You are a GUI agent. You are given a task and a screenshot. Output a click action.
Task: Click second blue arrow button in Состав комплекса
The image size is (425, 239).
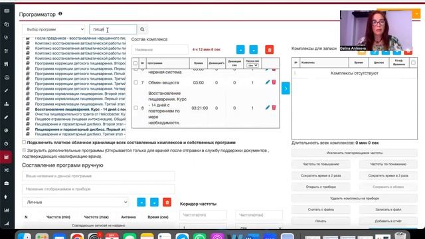254,50
